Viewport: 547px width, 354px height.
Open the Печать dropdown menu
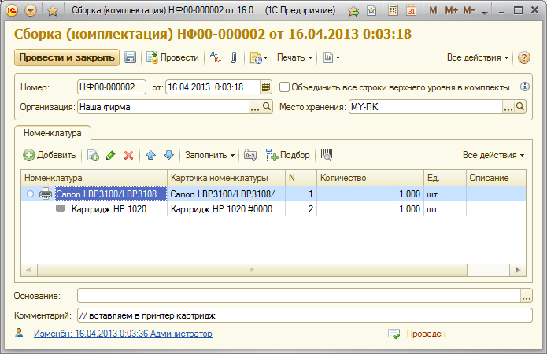(295, 57)
